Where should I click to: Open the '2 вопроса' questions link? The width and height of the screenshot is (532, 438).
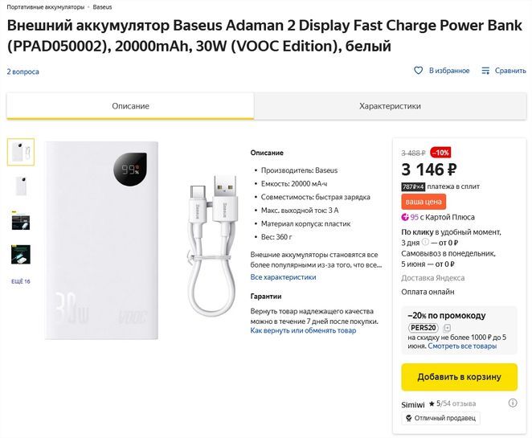point(23,72)
